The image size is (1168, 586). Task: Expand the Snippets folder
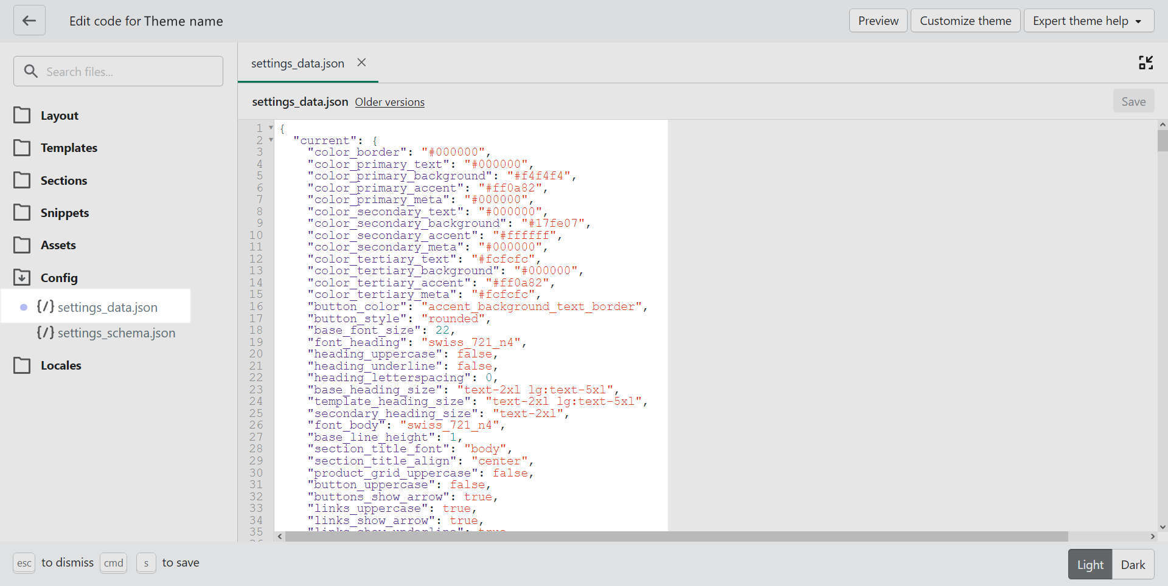[x=64, y=213]
